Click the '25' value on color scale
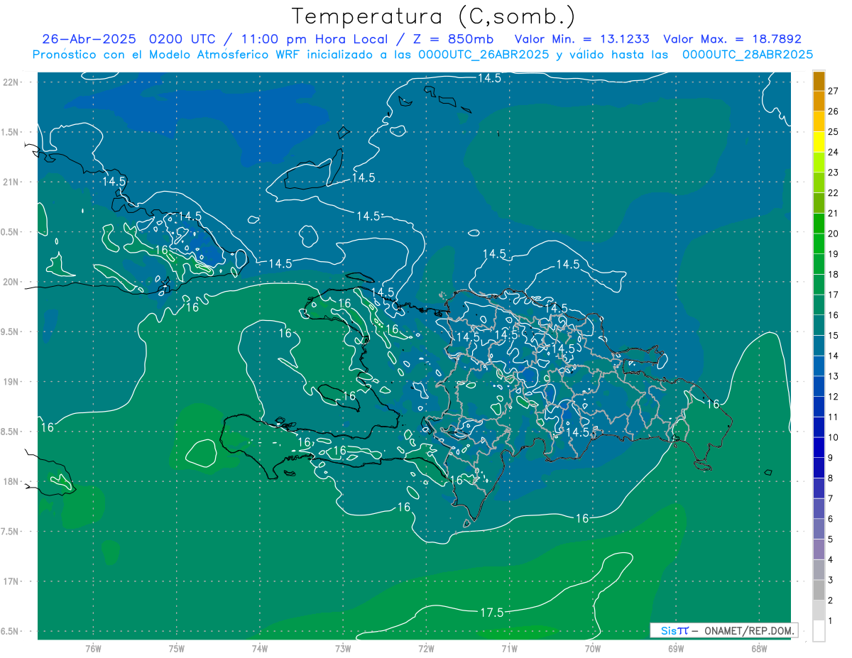Screen dimensions: 852x658 pyautogui.click(x=834, y=131)
